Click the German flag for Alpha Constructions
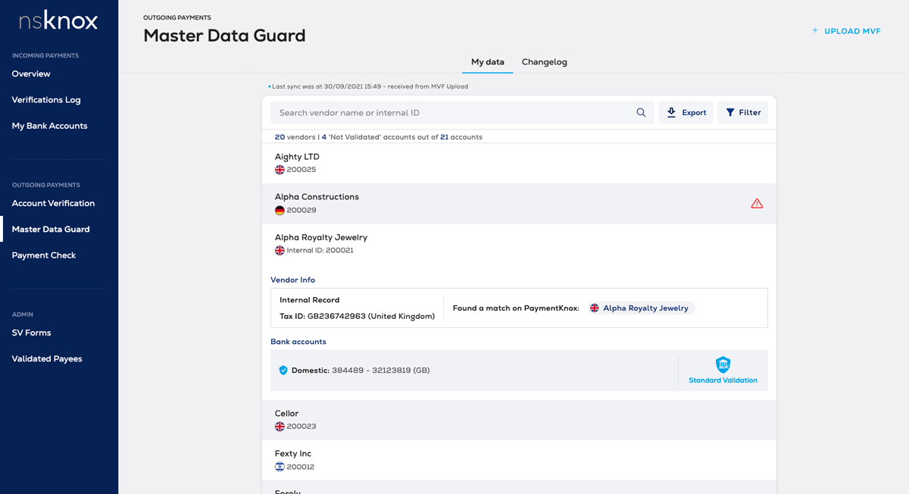 [280, 210]
